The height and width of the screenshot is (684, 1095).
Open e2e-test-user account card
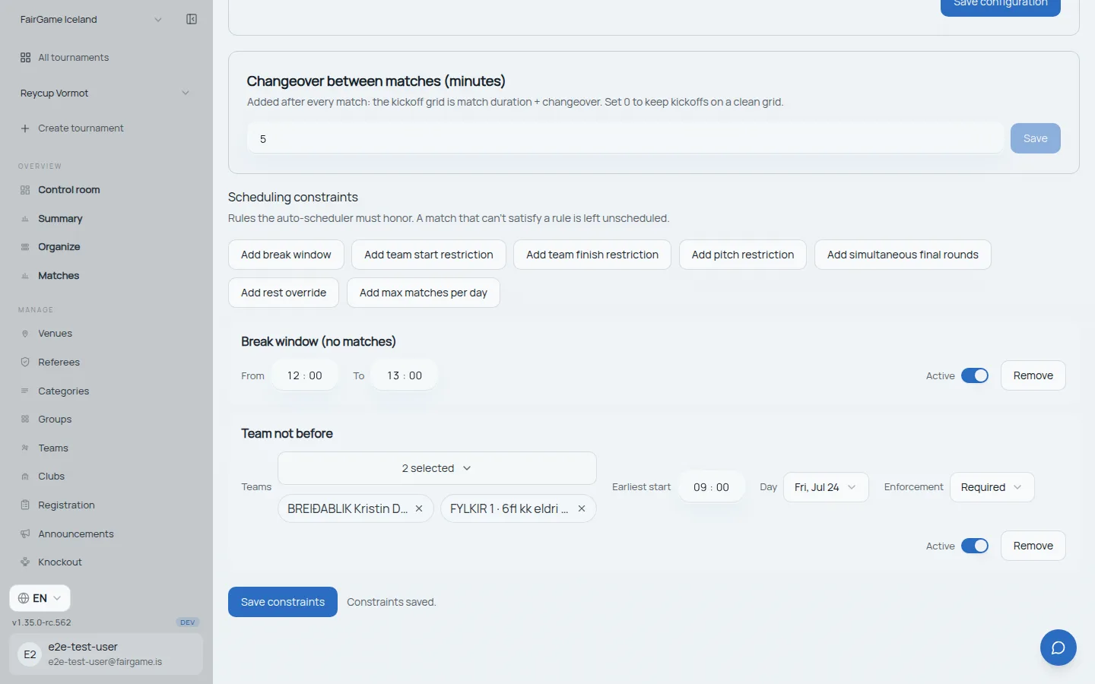pyautogui.click(x=106, y=654)
